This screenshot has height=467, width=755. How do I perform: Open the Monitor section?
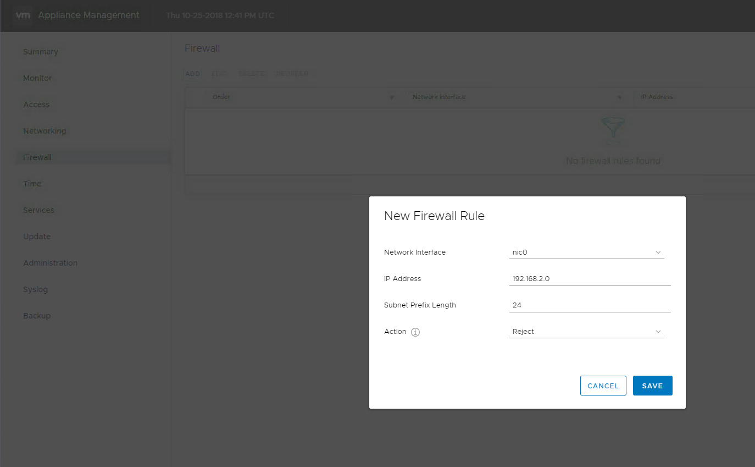click(x=37, y=78)
